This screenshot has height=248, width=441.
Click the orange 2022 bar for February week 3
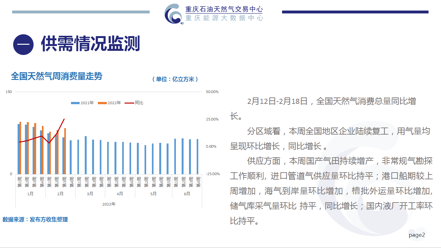pos(65,151)
